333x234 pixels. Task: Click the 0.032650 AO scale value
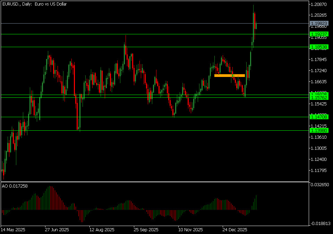coord(320,185)
